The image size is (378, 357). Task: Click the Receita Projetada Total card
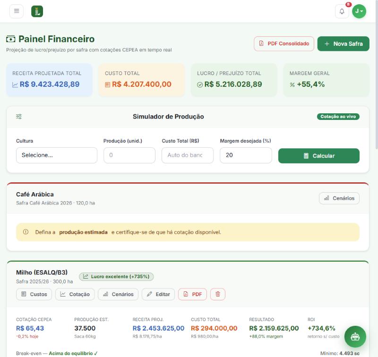point(49,80)
